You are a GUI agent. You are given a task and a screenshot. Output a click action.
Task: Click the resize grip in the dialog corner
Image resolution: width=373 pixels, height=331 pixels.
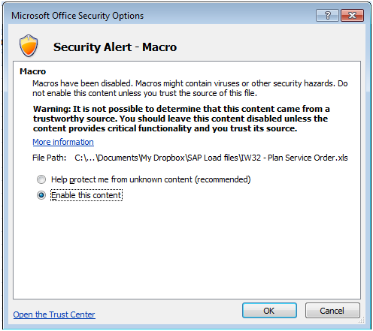pyautogui.click(x=362, y=320)
